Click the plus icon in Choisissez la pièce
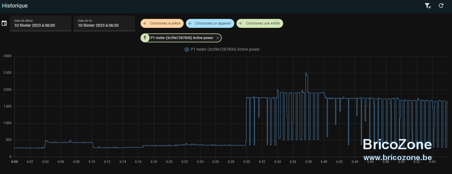This screenshot has width=452, height=174. coord(145,23)
